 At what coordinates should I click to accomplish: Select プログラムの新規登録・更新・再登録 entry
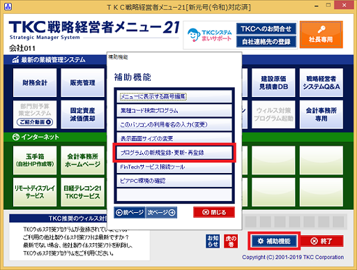pyautogui.click(x=174, y=153)
